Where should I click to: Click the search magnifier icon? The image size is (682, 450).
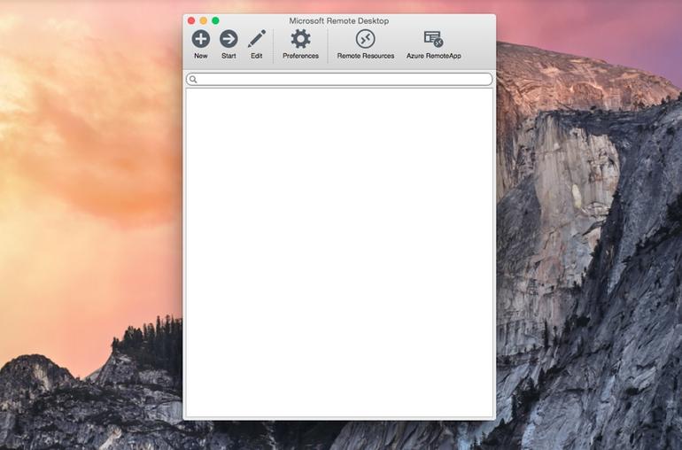point(193,79)
